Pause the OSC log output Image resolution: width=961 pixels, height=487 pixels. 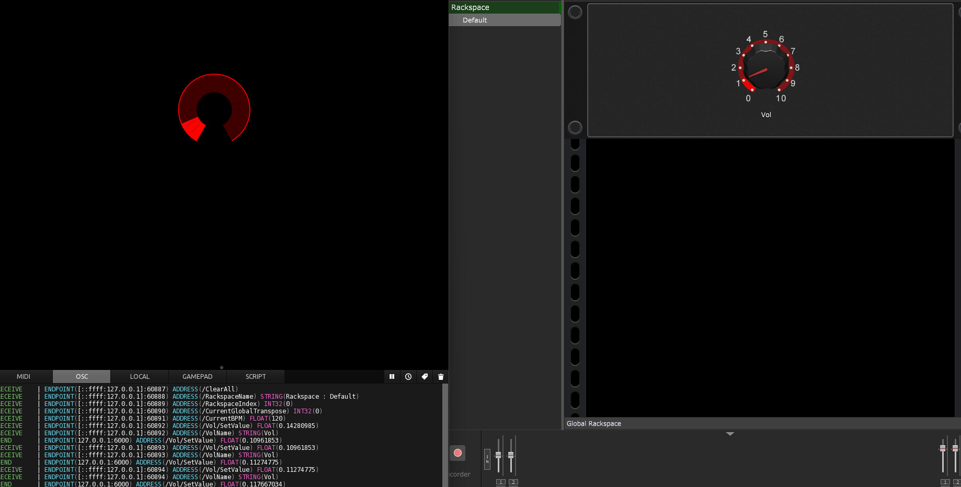[392, 377]
